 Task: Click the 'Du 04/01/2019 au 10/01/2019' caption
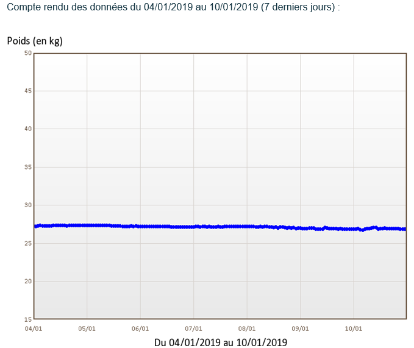click(221, 343)
